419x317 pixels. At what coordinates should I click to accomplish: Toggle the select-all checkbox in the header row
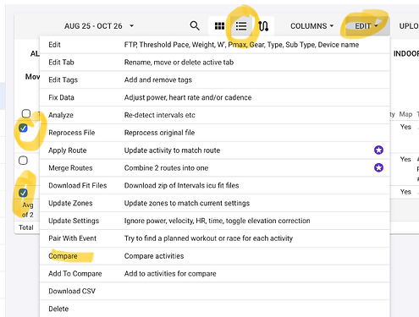click(26, 113)
